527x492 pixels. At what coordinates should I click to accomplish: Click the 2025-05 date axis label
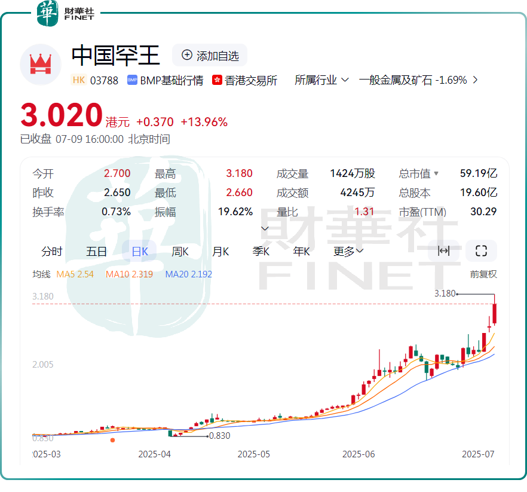point(254,454)
